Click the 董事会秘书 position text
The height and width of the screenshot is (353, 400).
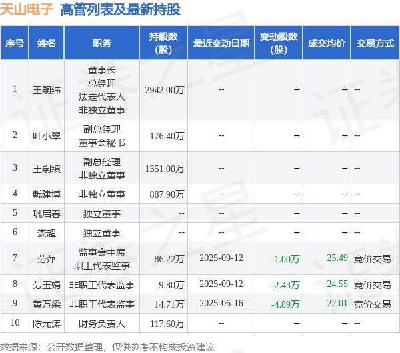pos(102,143)
